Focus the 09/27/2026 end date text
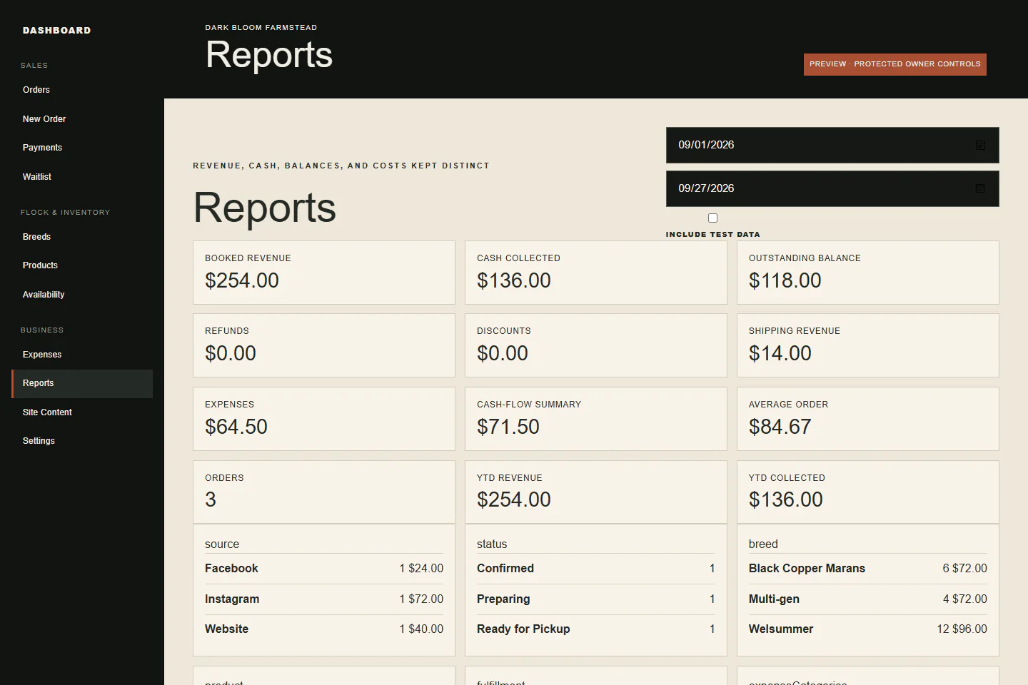Viewport: 1028px width, 685px height. point(706,188)
